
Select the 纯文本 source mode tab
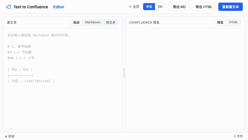pyautogui.click(x=111, y=22)
